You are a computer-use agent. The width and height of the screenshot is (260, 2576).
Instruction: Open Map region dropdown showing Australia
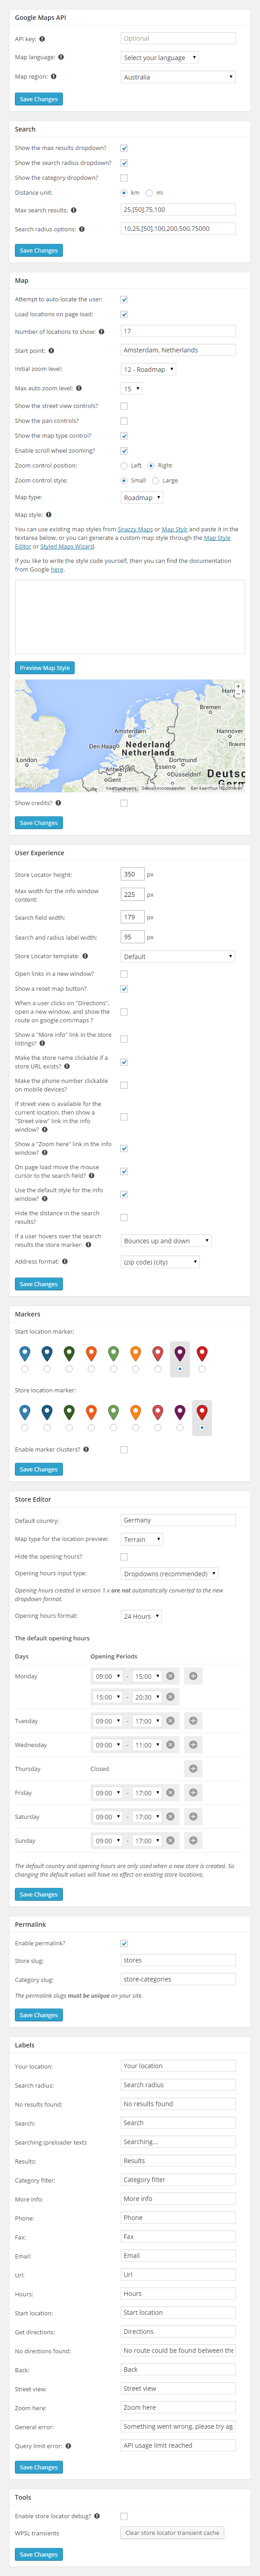[178, 76]
